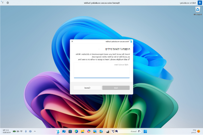Open File Explorer from the taskbar
Image resolution: width=203 pixels, height=135 pixels.
click(83, 131)
